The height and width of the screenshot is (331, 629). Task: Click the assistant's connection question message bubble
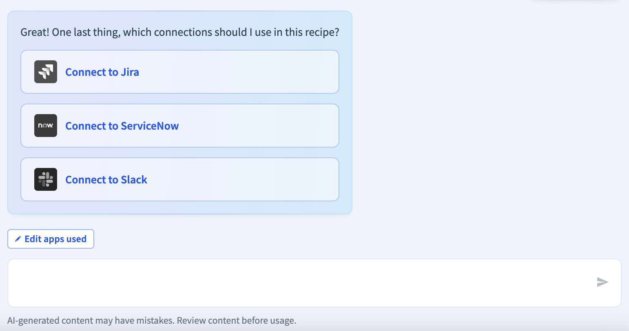coord(179,32)
